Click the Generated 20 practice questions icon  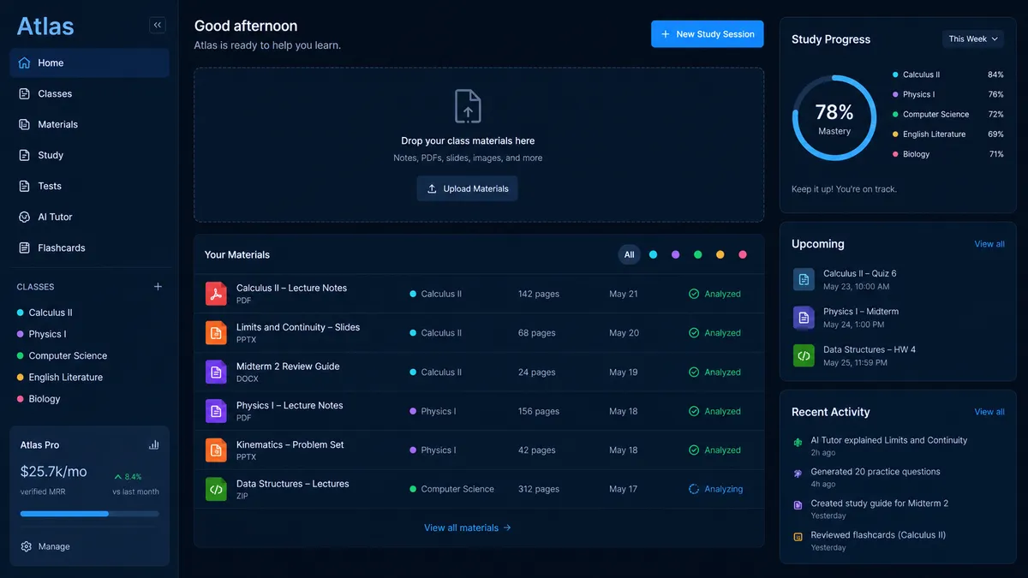(798, 473)
